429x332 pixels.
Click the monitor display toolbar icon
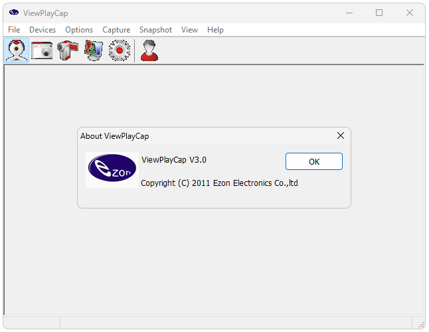click(93, 50)
